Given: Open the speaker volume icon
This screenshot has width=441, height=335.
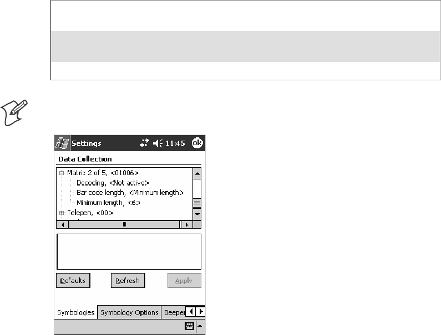Looking at the screenshot, I should tap(158, 143).
